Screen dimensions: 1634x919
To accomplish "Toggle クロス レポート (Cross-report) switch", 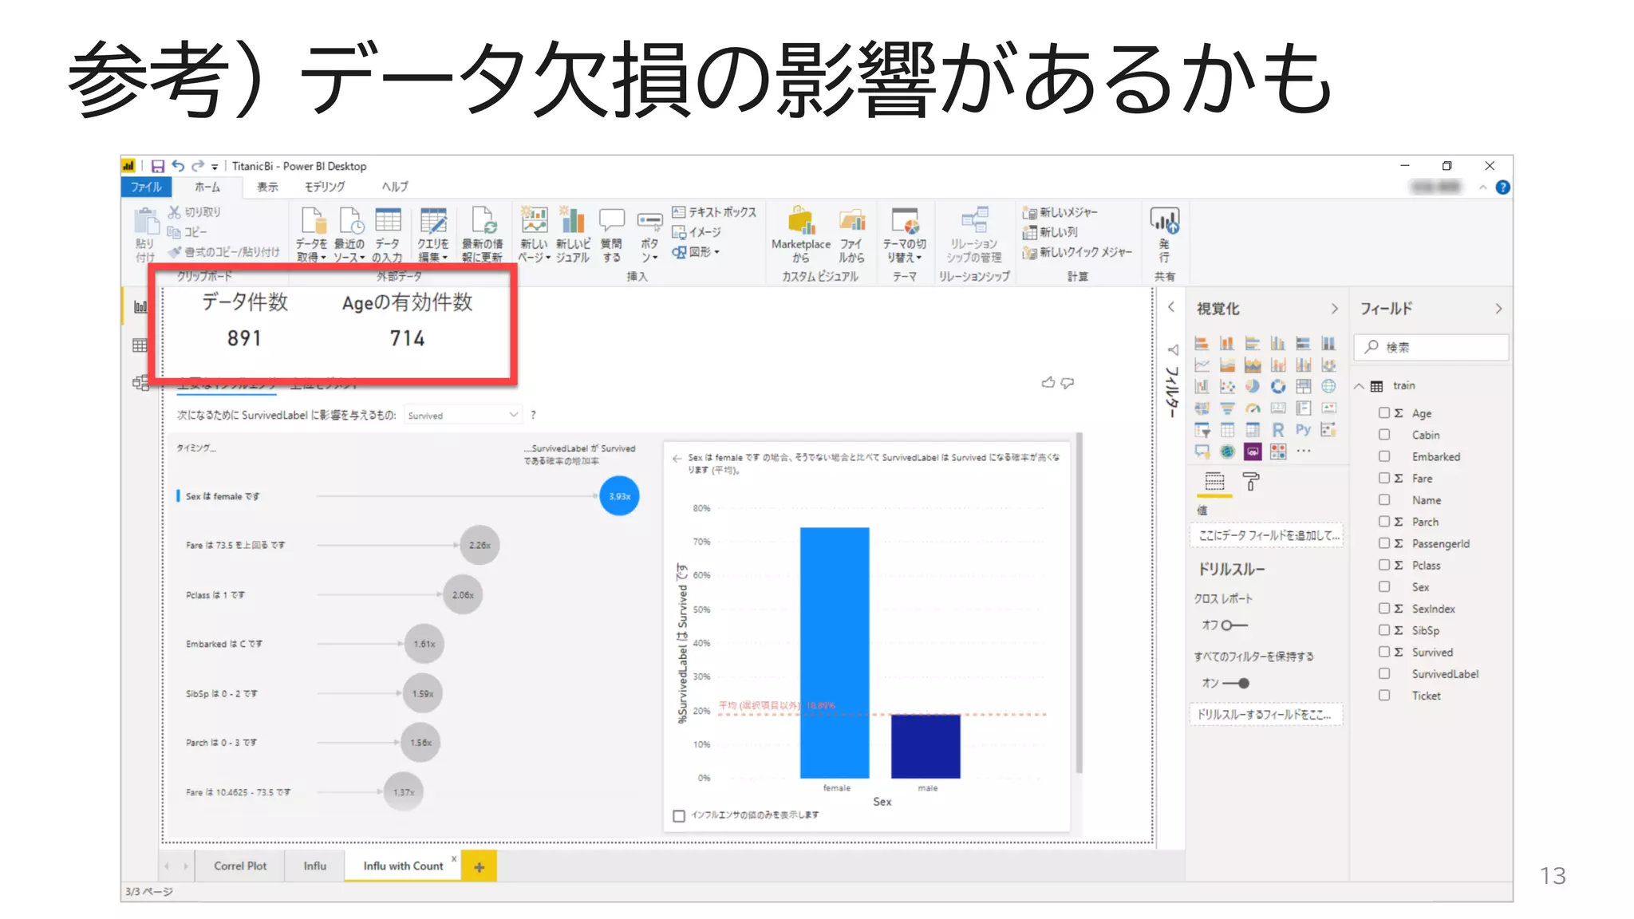I will [1233, 625].
